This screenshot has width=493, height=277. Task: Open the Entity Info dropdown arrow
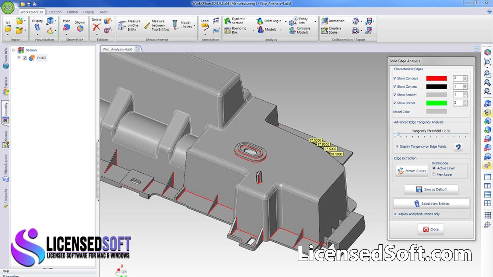315,21
